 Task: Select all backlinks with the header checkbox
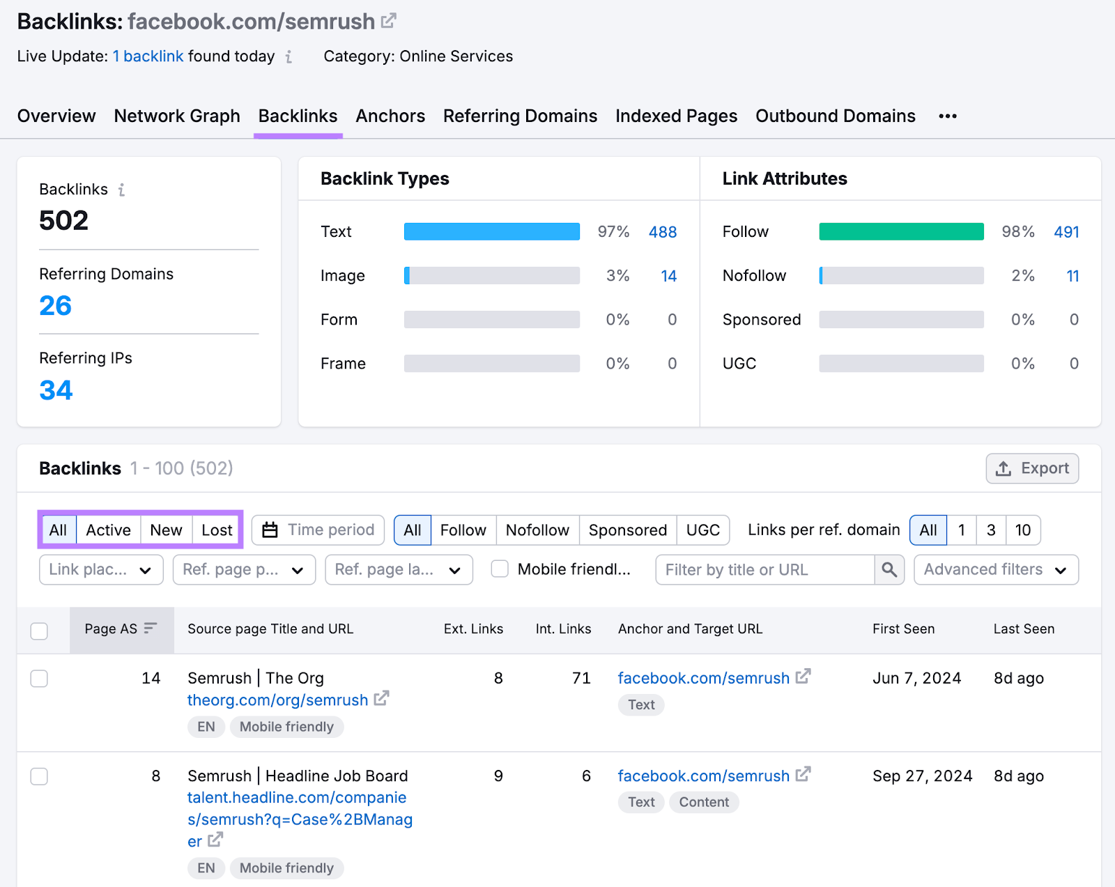(38, 631)
